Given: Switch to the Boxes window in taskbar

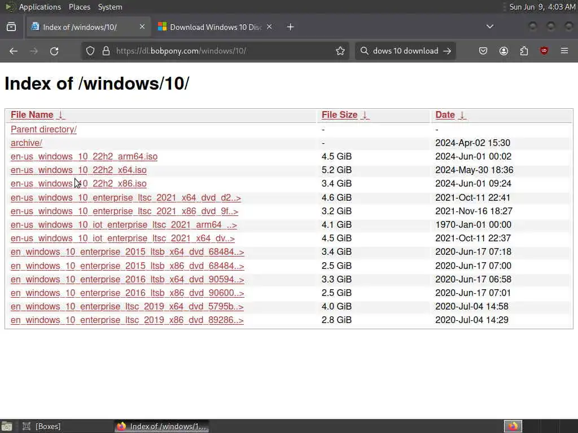Looking at the screenshot, I should tap(42, 426).
